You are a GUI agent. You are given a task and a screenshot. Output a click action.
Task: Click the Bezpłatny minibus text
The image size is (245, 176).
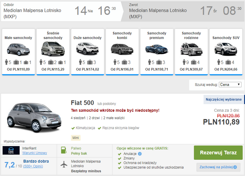pyautogui.click(x=86, y=171)
